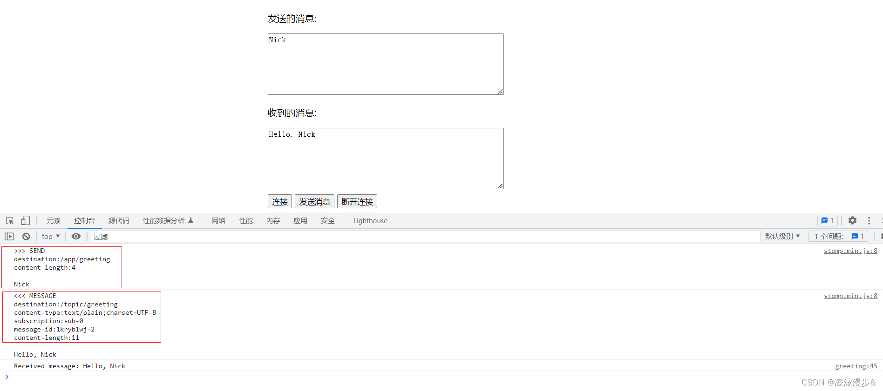This screenshot has width=883, height=391.
Task: Switch to the 性能 tab
Action: 246,221
